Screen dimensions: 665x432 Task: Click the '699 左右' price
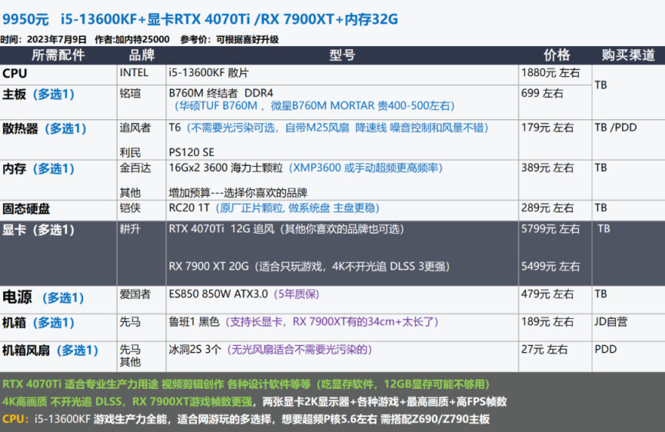click(542, 93)
